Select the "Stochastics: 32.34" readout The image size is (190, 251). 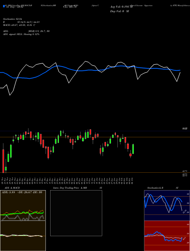point(13,19)
